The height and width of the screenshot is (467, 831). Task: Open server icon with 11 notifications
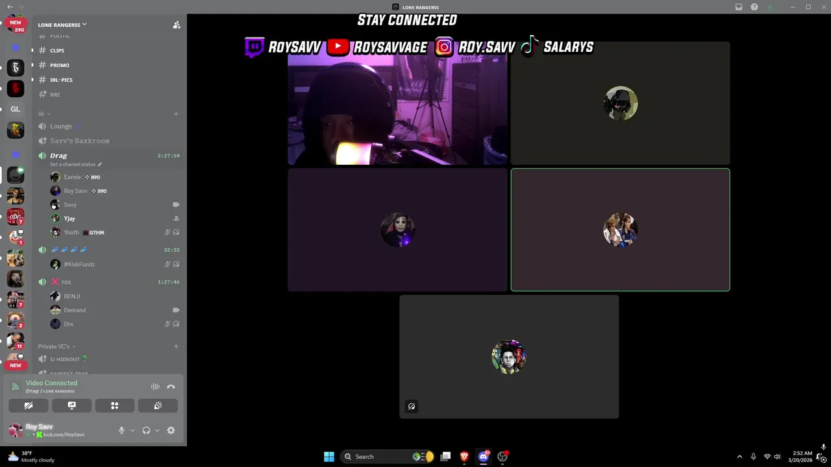click(x=16, y=341)
